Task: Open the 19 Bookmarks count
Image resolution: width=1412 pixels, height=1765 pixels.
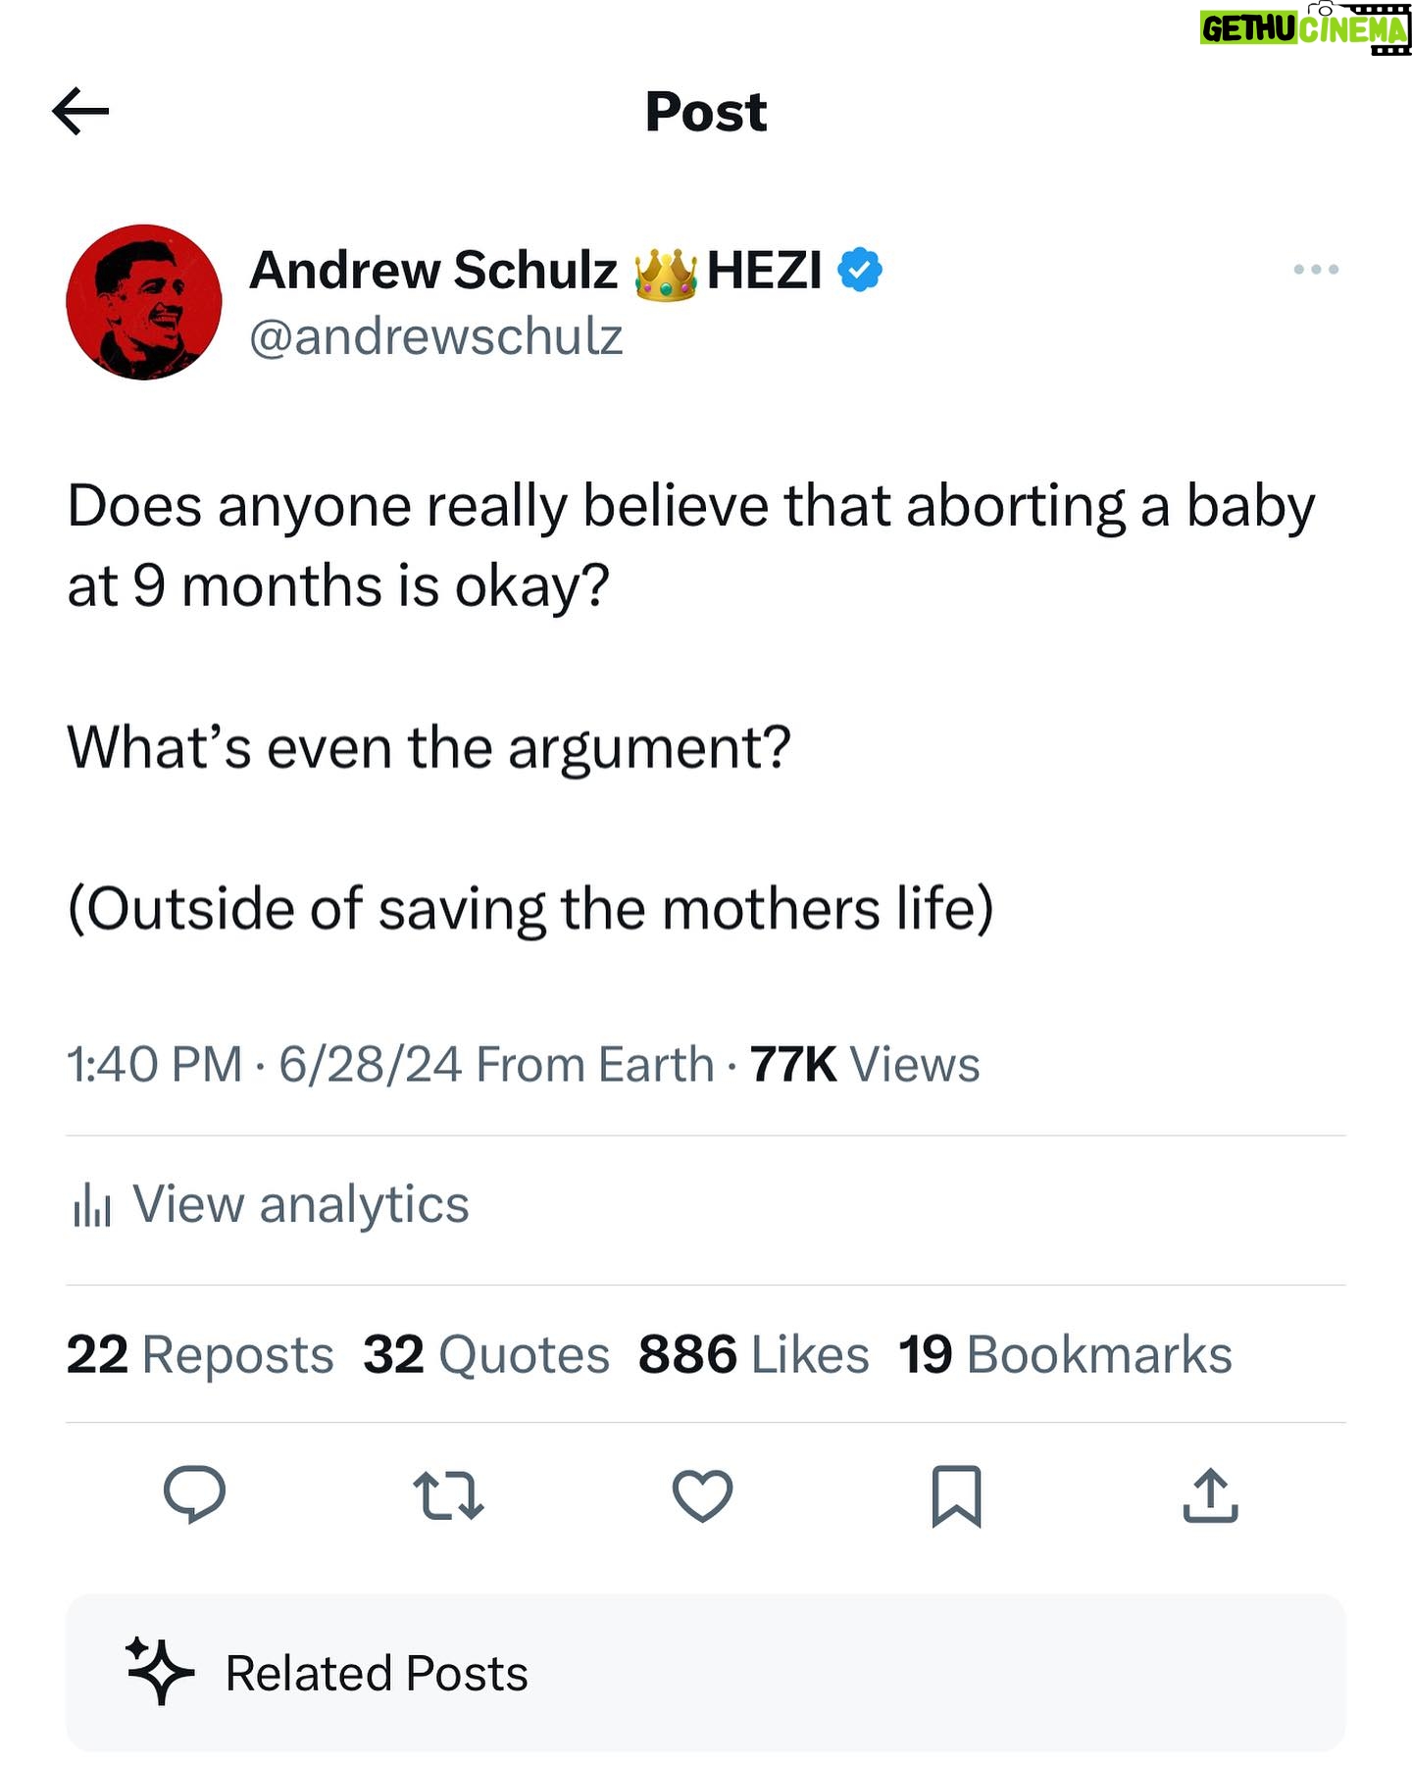Action: click(x=1065, y=1354)
